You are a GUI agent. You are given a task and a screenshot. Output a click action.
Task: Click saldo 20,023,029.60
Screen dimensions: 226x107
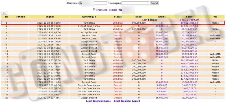[x=189, y=54]
